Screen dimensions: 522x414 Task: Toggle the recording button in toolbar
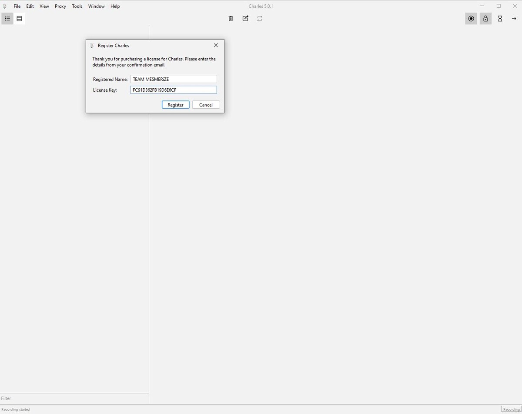pos(471,19)
